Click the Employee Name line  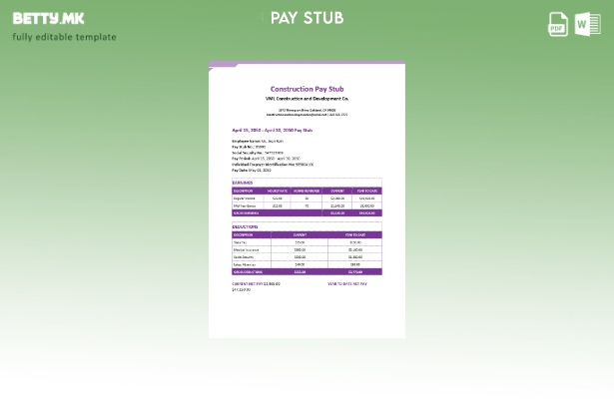[258, 142]
